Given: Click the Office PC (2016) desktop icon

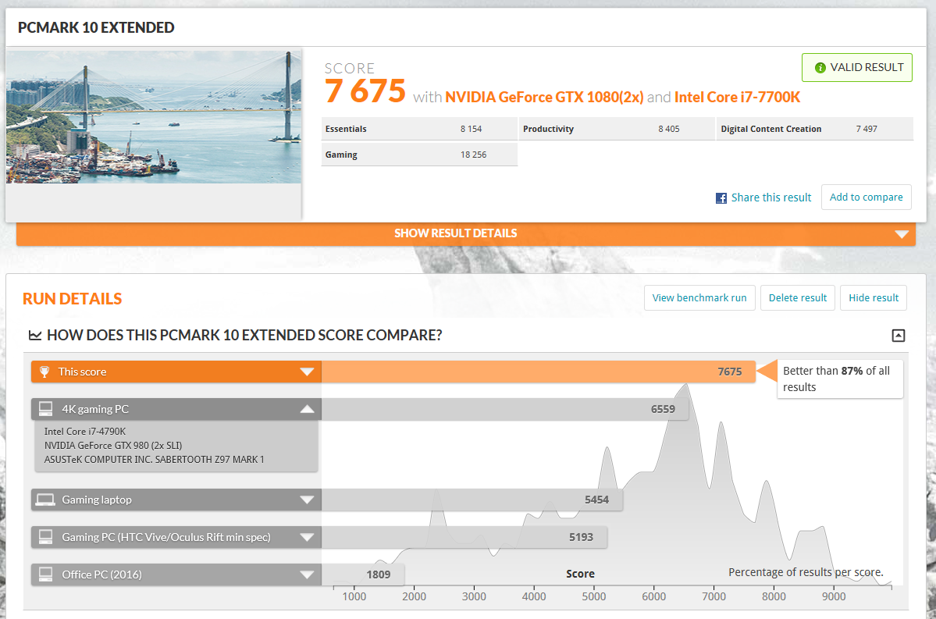Looking at the screenshot, I should tap(45, 575).
